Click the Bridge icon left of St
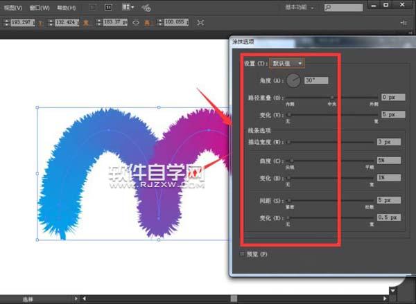Screen dimensions: 416x304 click(92, 8)
